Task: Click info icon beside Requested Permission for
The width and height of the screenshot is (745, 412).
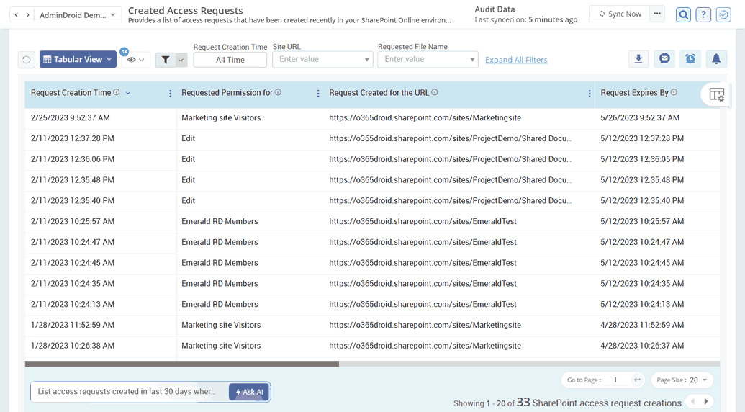Action: (x=279, y=93)
